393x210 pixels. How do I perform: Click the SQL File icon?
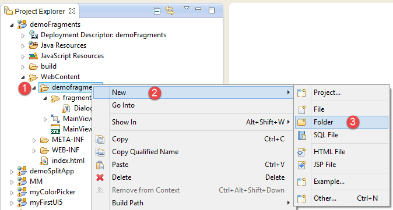coord(302,135)
